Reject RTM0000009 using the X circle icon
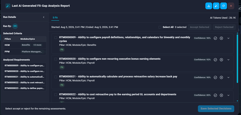Screen dimensions: 241x115 tap(221, 38)
